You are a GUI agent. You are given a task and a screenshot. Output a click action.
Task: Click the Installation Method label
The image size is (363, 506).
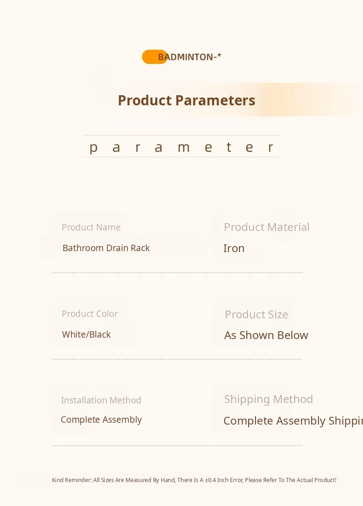pyautogui.click(x=101, y=400)
